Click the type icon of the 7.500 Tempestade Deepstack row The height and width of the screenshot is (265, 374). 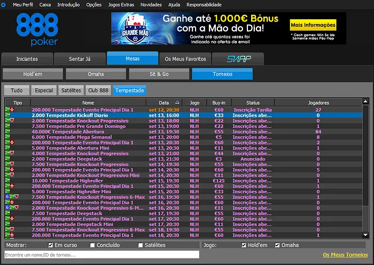tap(7, 213)
